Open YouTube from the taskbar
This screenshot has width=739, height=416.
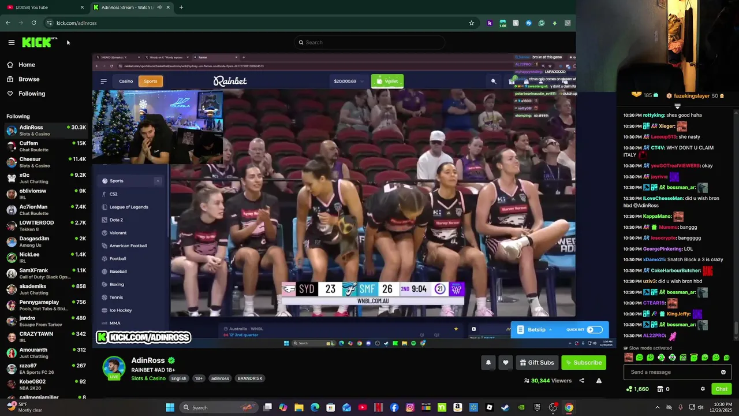pyautogui.click(x=362, y=407)
